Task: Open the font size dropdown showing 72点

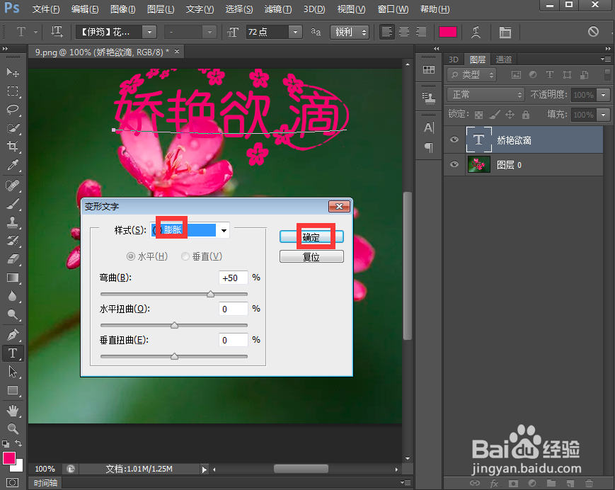Action: [x=294, y=31]
